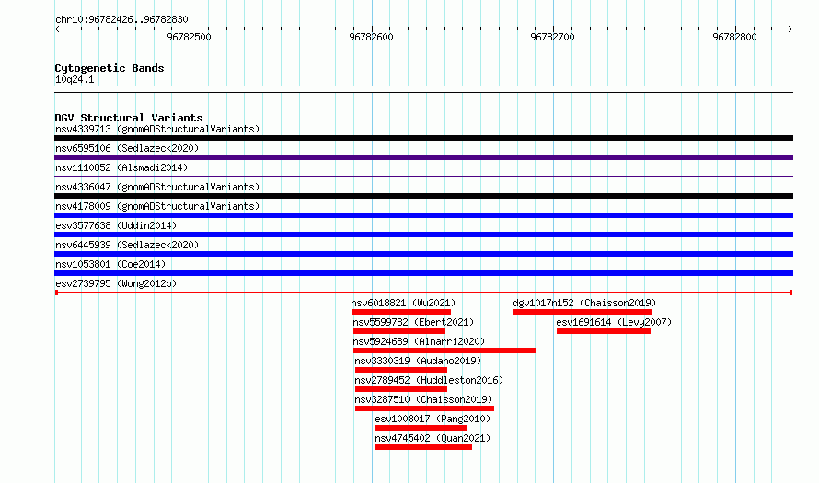The image size is (819, 483).
Task: Click the right arrowhead of the ruler
Action: pos(790,29)
